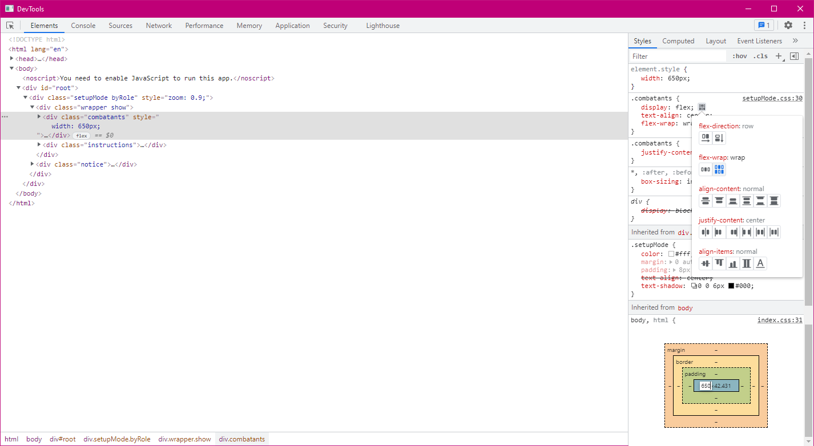Screen dimensions: 814x446
Task: Set align-content to stretch
Action: click(x=774, y=201)
